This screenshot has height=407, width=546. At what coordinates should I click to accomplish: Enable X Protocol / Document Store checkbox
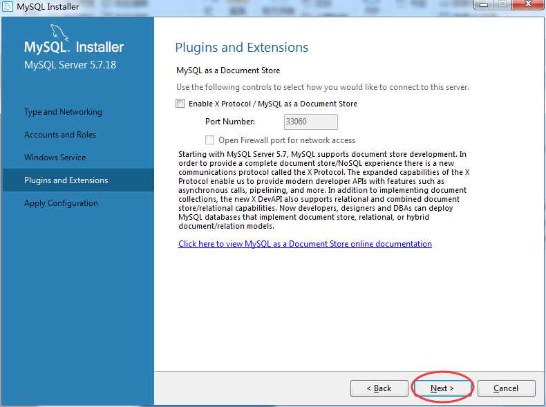pos(180,104)
